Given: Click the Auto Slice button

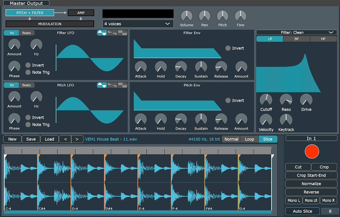Looking at the screenshot, I should coord(302,211).
